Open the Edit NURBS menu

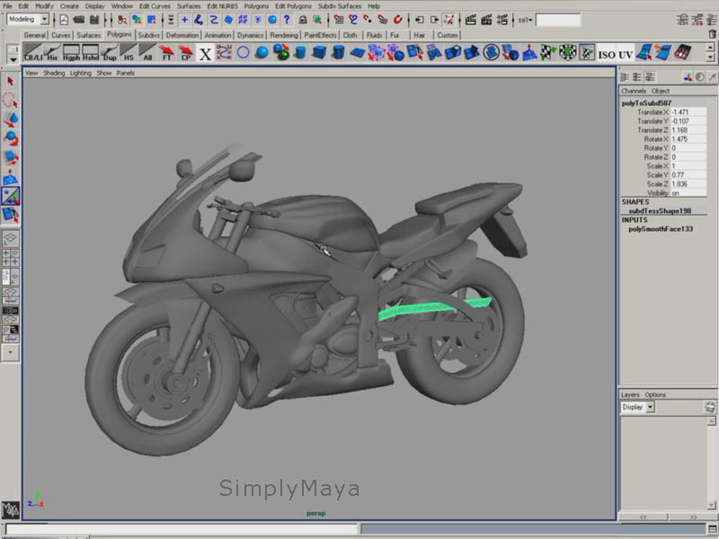[222, 6]
